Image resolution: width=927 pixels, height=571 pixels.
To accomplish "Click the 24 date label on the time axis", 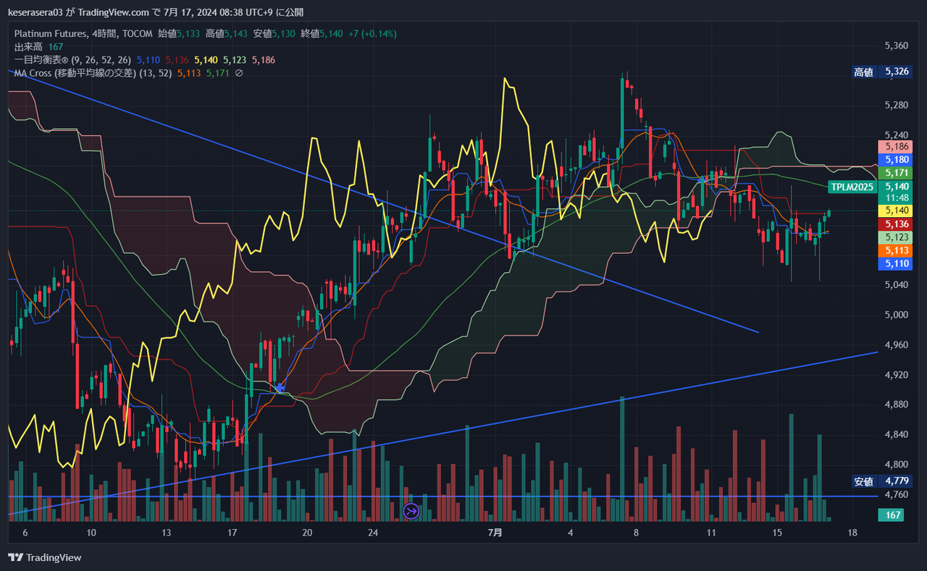I will pyautogui.click(x=373, y=533).
